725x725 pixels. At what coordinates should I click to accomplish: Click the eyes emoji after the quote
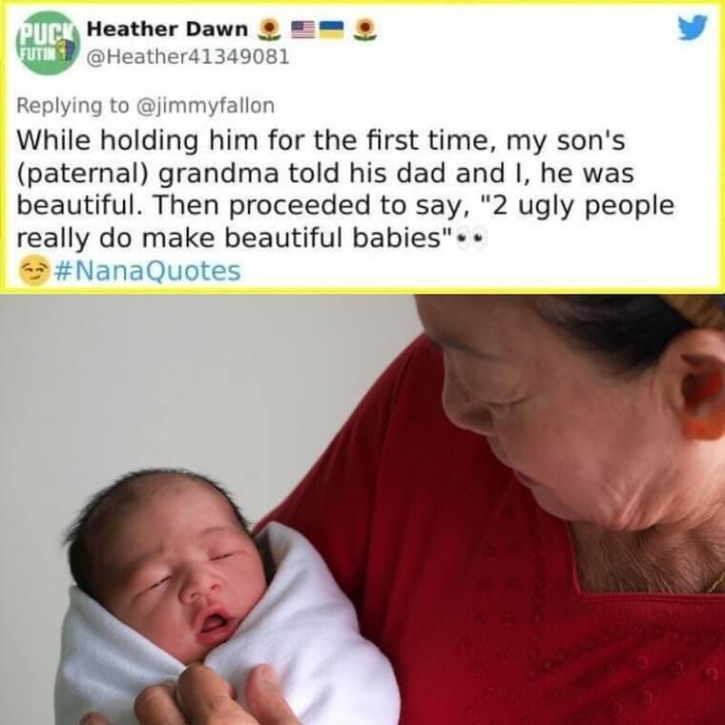470,239
